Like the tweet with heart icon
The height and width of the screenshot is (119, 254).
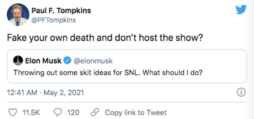13,113
